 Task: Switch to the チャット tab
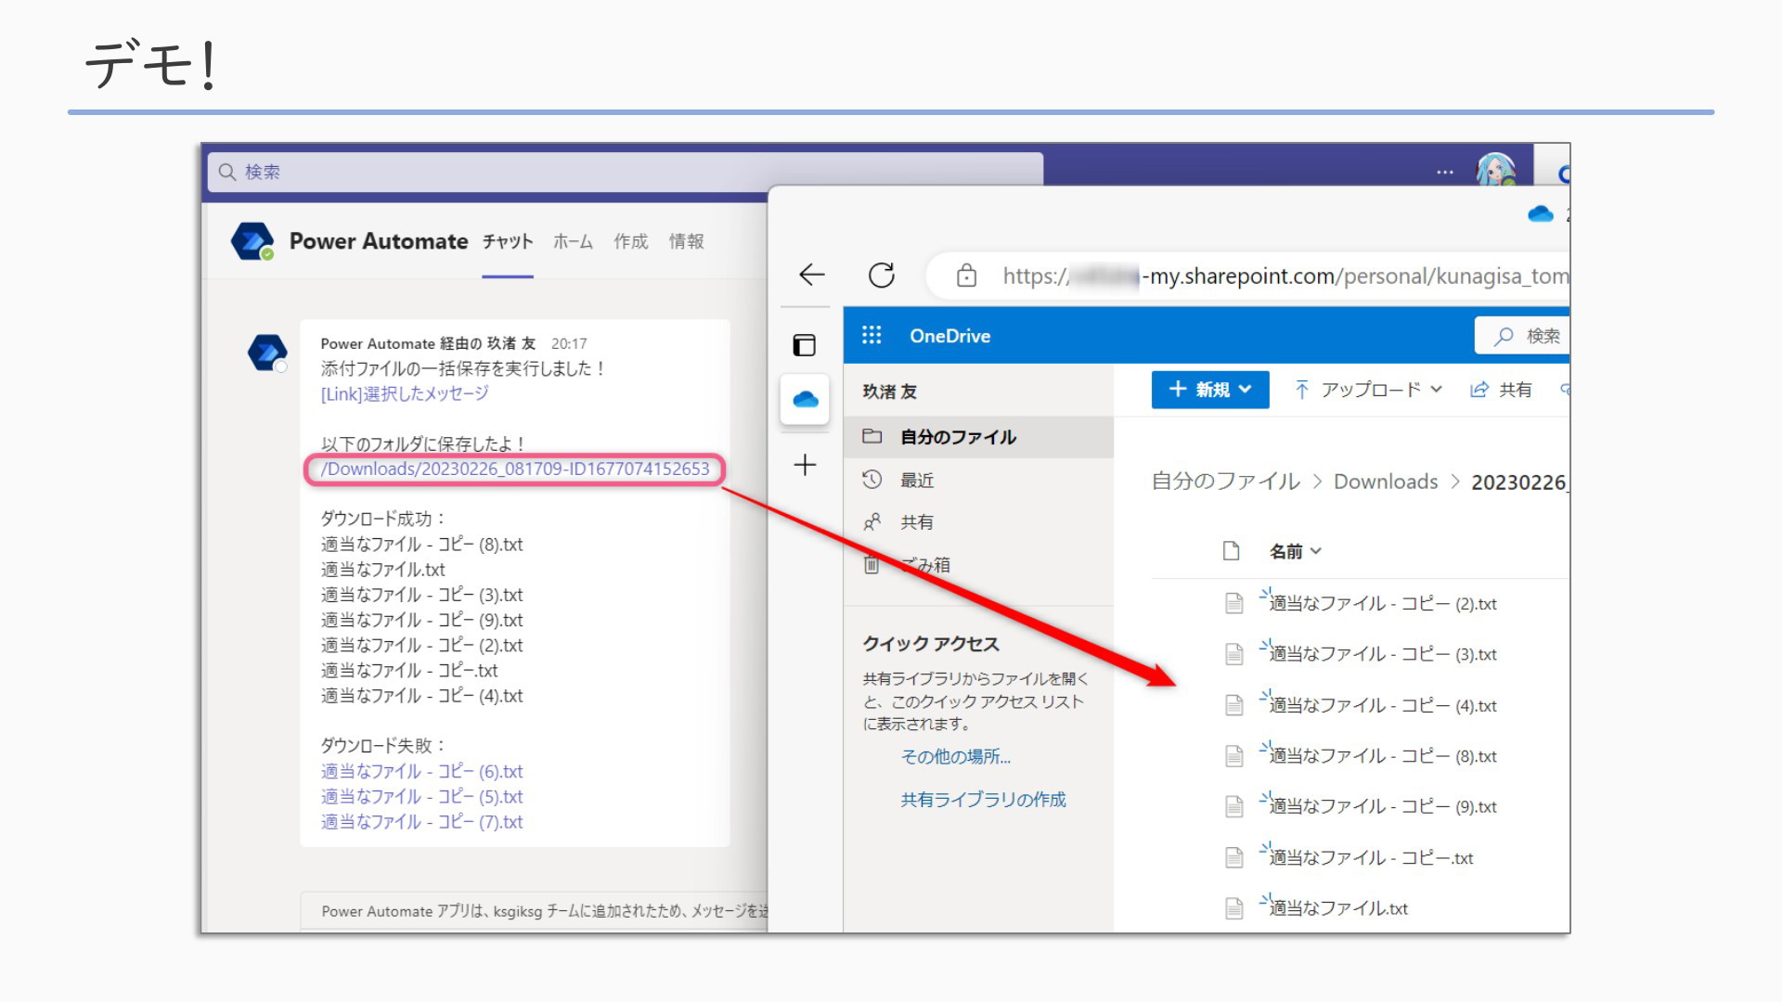click(507, 241)
